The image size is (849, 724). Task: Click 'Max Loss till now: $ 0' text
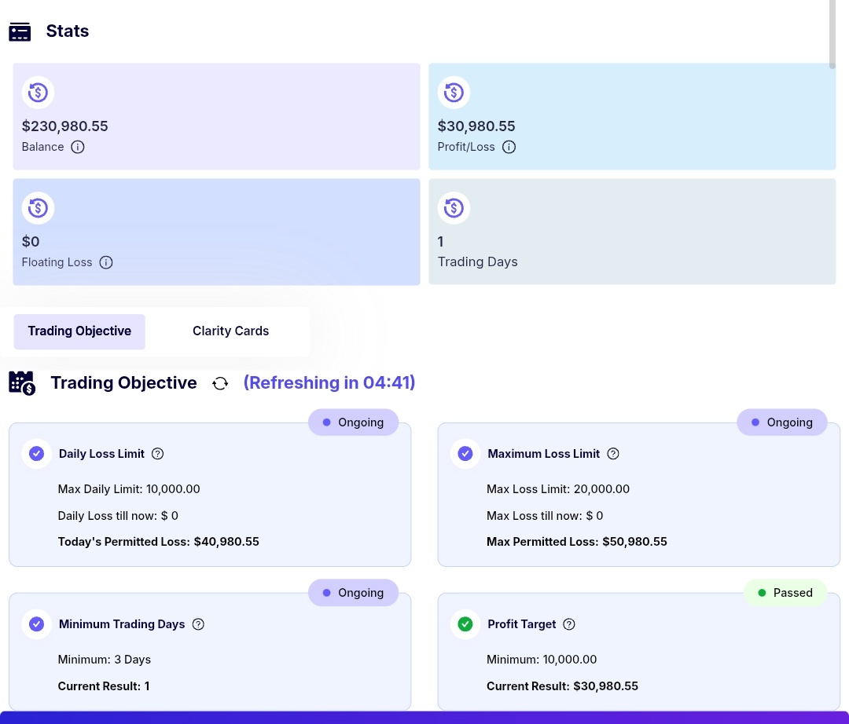pyautogui.click(x=545, y=516)
